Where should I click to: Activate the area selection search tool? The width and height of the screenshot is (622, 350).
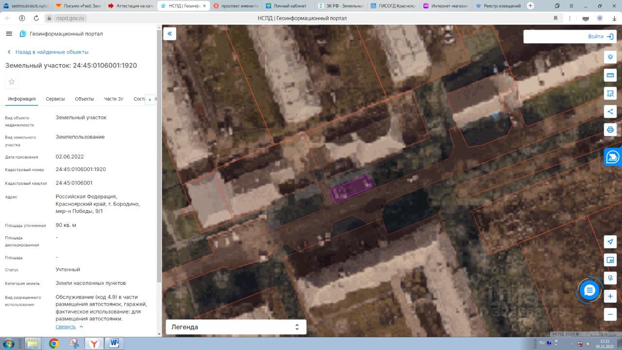click(610, 93)
